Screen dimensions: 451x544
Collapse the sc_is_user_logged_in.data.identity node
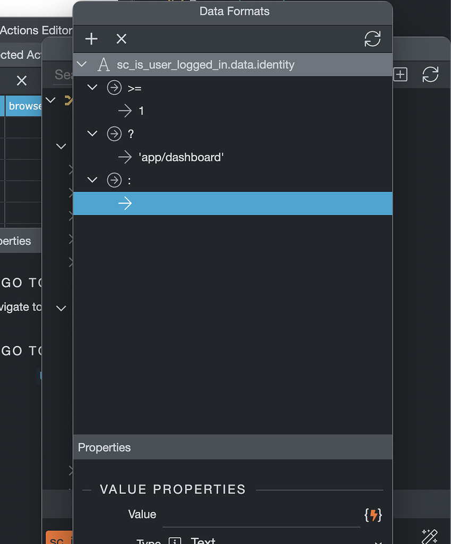point(81,64)
